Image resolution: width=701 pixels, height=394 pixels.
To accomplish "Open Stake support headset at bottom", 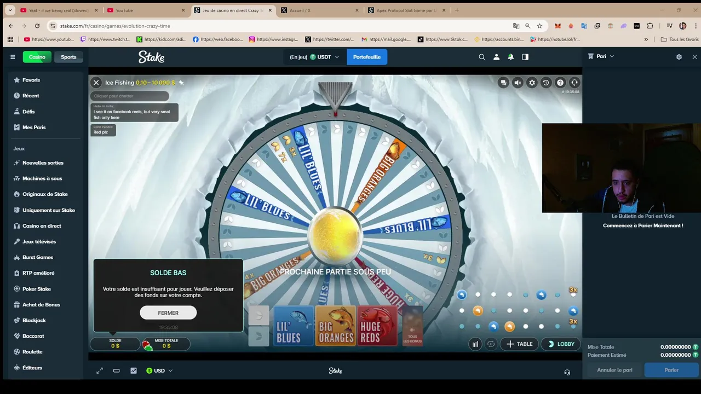I will (x=567, y=372).
